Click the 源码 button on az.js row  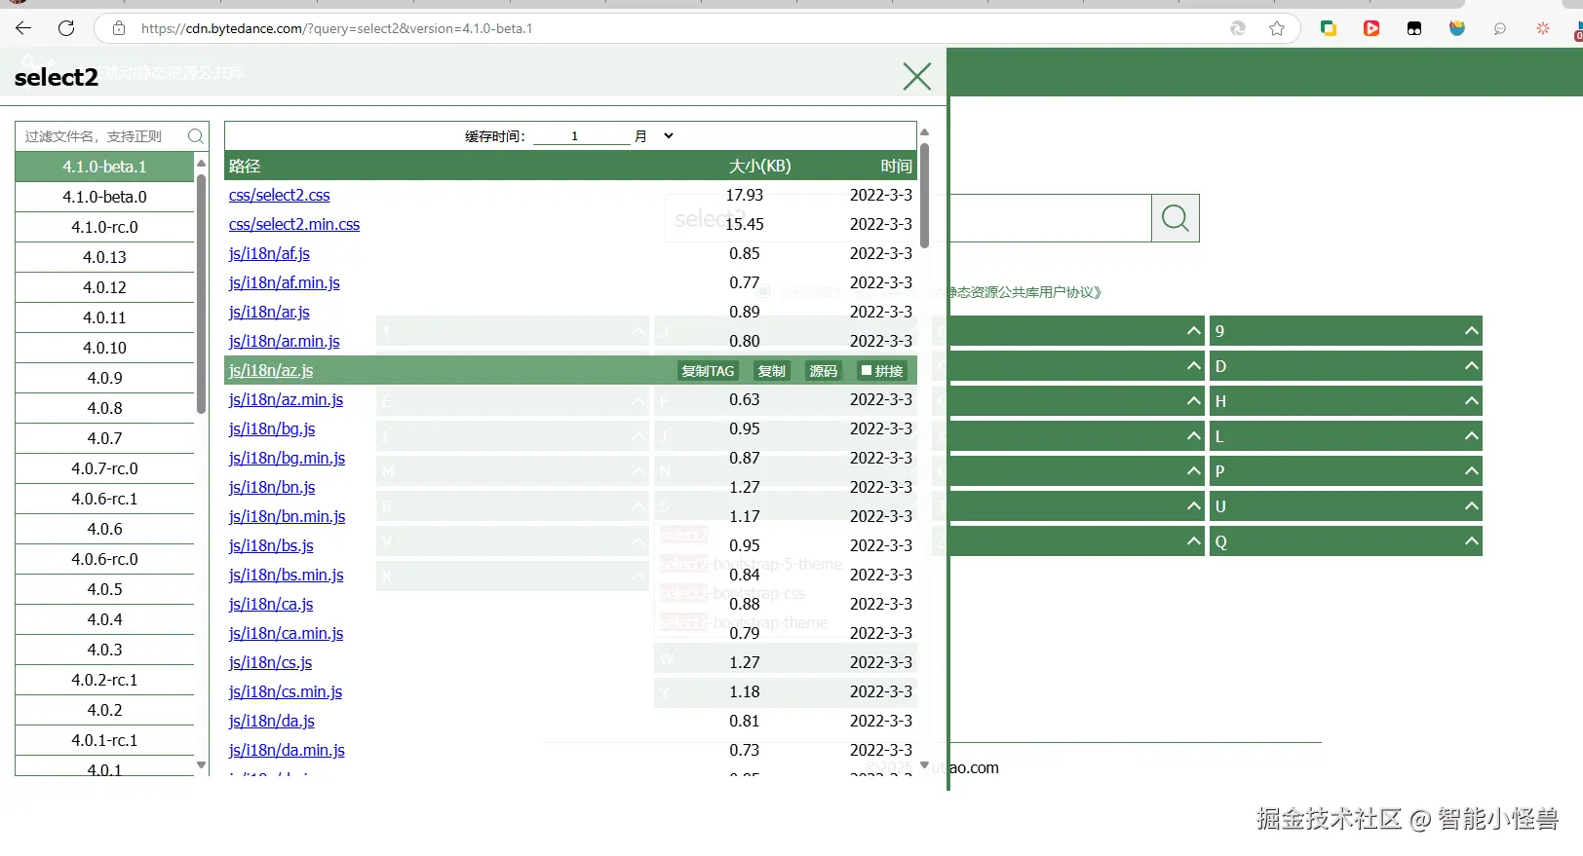point(824,371)
